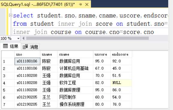Click cell s011180208 in row 4
The height and width of the screenshot is (110, 173).
coord(27,83)
